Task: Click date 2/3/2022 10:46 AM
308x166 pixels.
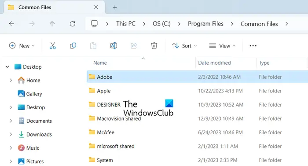Action: (219, 77)
